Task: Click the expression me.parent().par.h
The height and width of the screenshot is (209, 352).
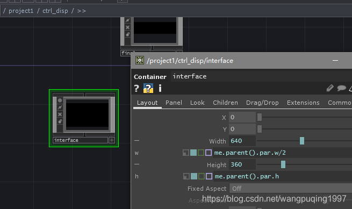Action: point(247,176)
